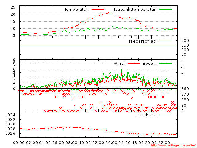Click the 100 value on precipitation axis
Viewport: 197px width, 148px height.
[x=185, y=50]
